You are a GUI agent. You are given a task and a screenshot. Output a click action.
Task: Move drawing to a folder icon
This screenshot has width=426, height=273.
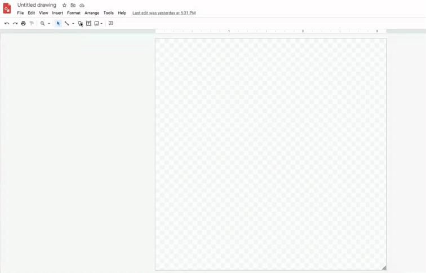pos(73,5)
